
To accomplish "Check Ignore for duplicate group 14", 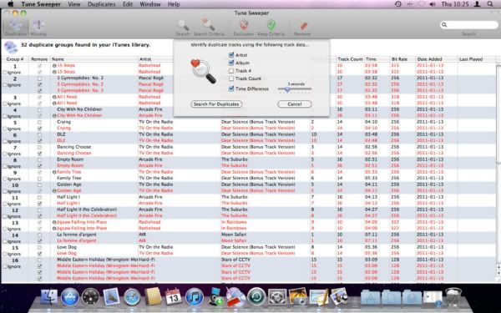I will point(5,241).
